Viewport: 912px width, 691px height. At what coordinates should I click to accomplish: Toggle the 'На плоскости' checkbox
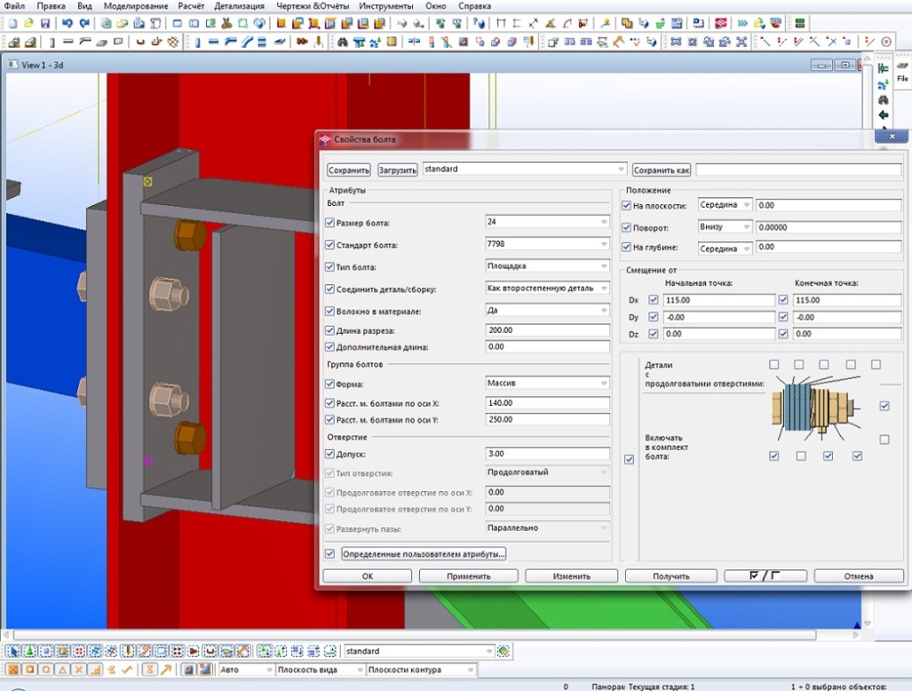click(627, 206)
